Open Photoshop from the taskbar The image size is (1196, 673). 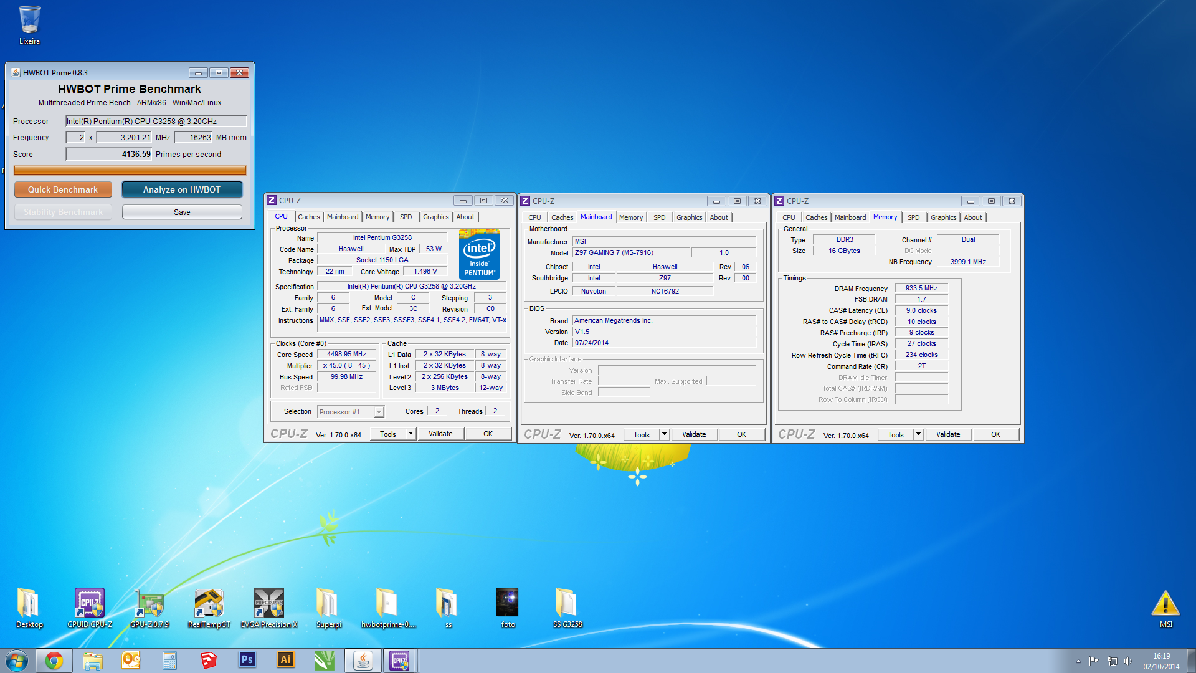tap(247, 661)
